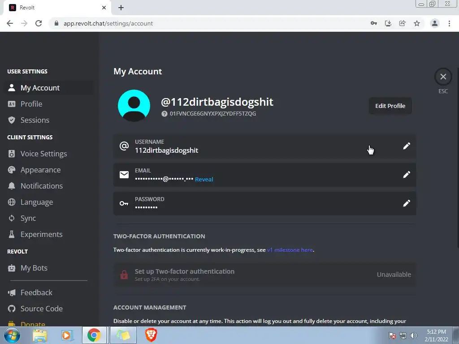
Task: Click the Unavailable label on 2FA row
Action: pyautogui.click(x=394, y=275)
